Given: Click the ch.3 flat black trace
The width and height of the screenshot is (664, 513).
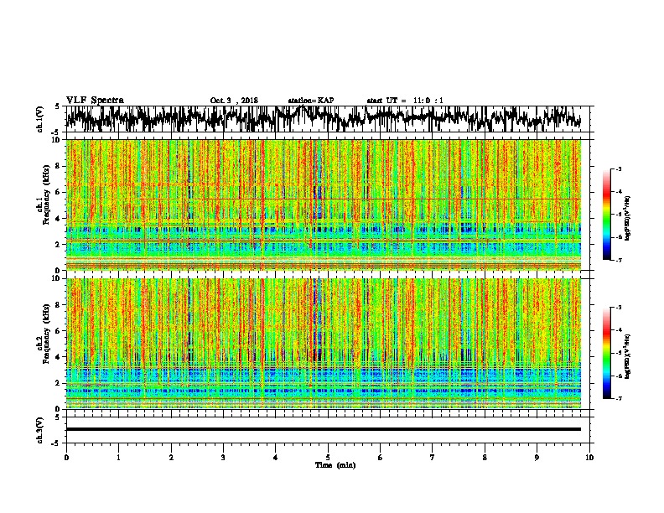Looking at the screenshot, I should click(324, 429).
